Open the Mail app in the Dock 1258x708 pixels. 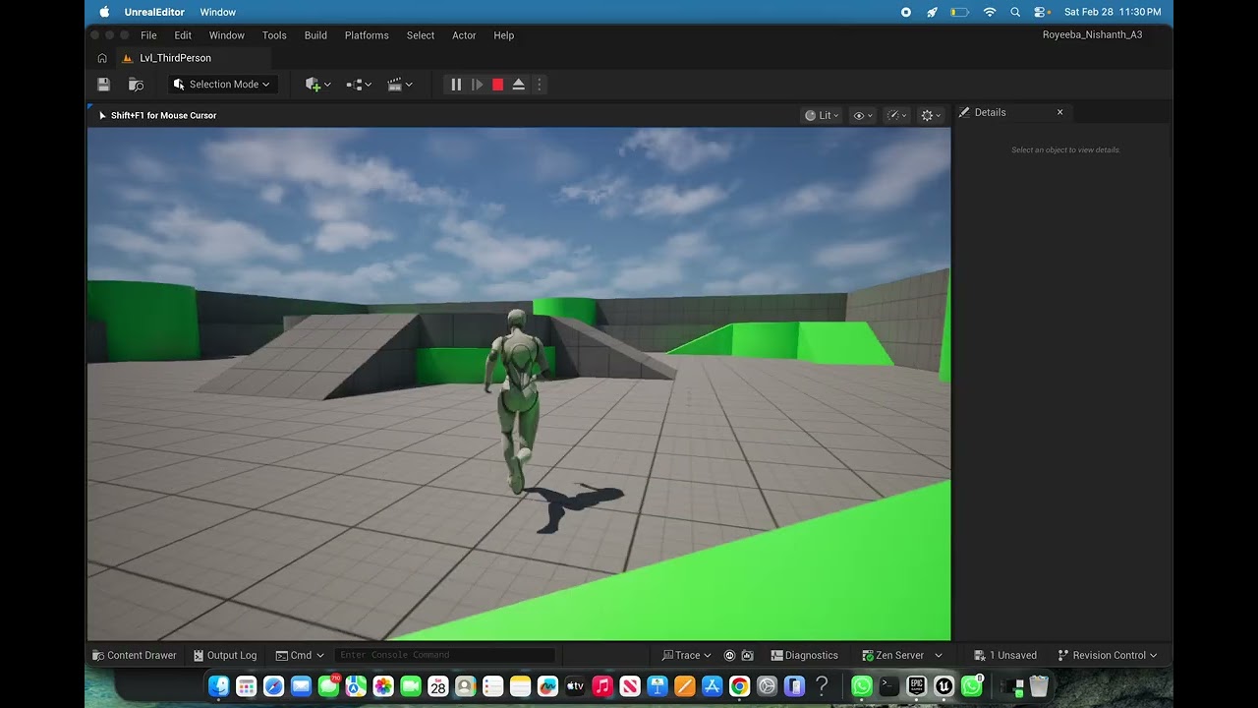click(x=302, y=686)
